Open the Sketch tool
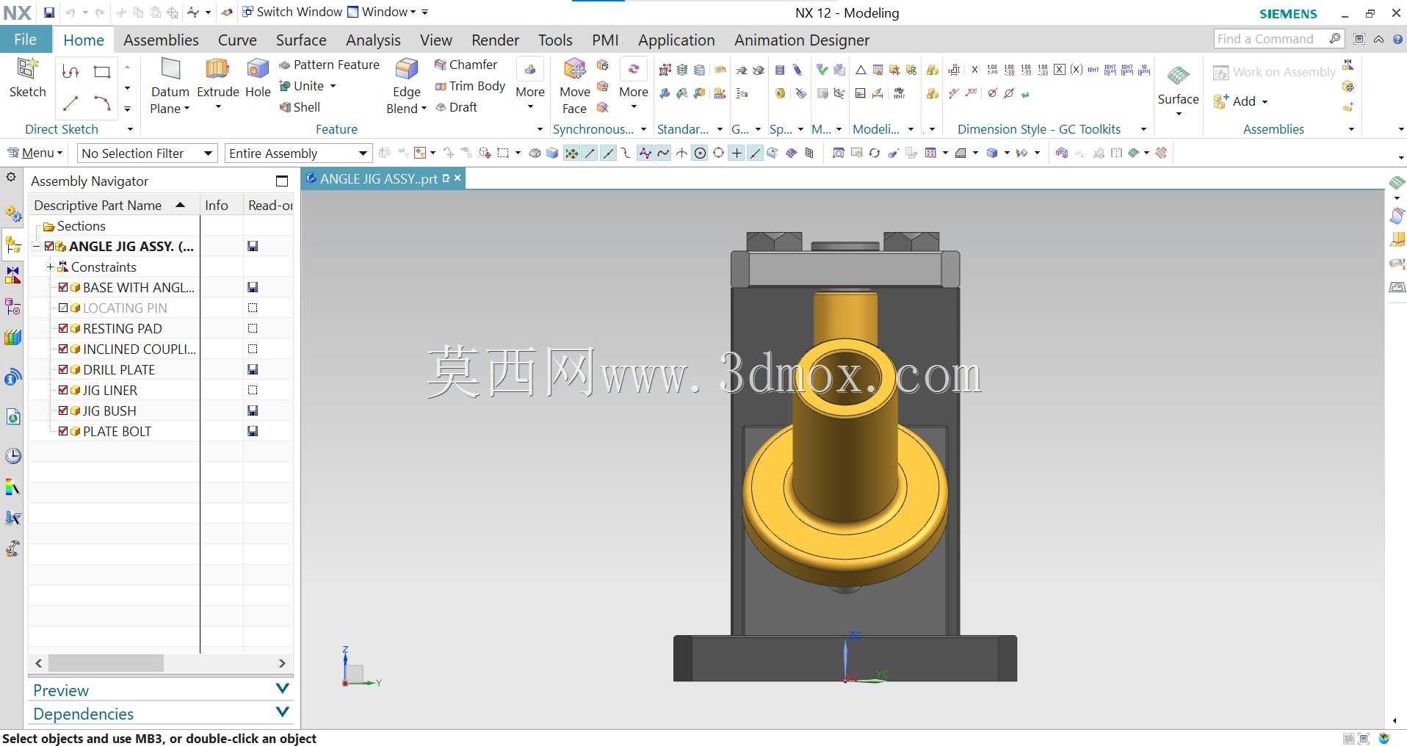The height and width of the screenshot is (746, 1407). point(27,78)
